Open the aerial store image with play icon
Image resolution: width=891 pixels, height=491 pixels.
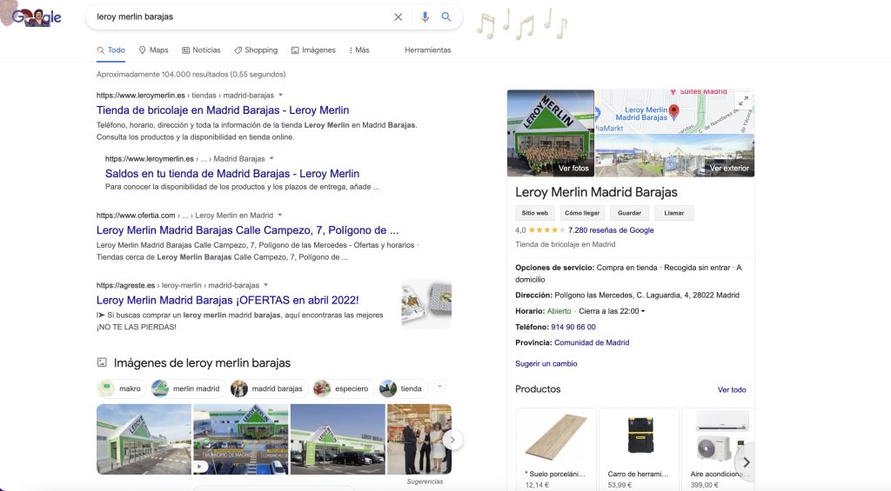click(x=241, y=440)
